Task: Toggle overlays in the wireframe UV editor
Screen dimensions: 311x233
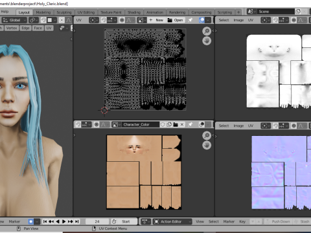Action: click(202, 20)
